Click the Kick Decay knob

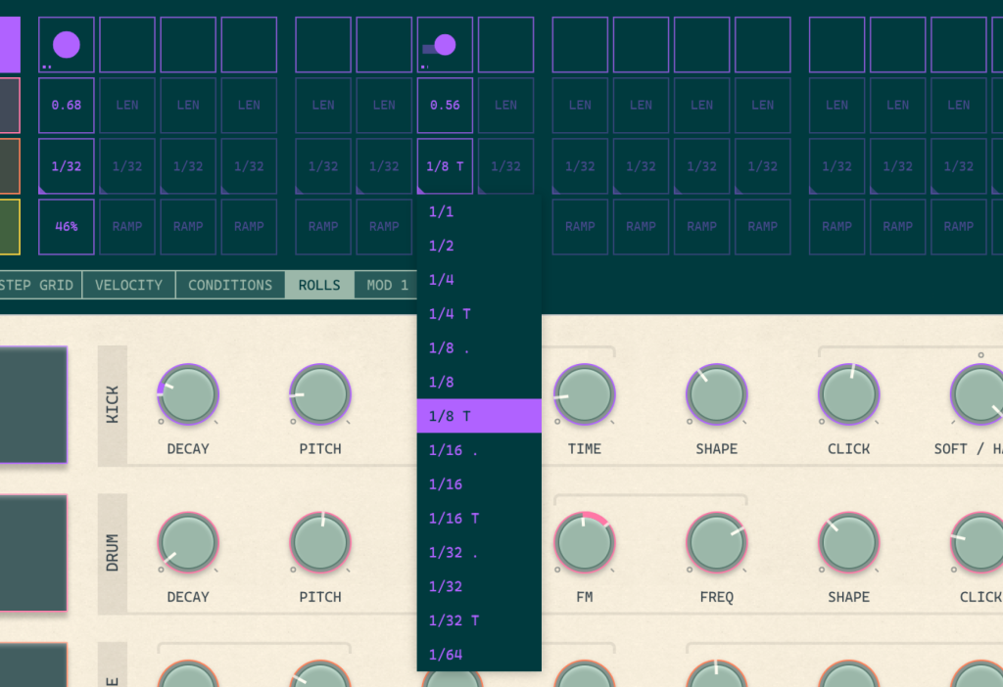tap(188, 394)
